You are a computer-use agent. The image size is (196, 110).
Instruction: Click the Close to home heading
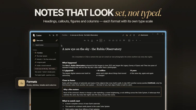pos(69,80)
